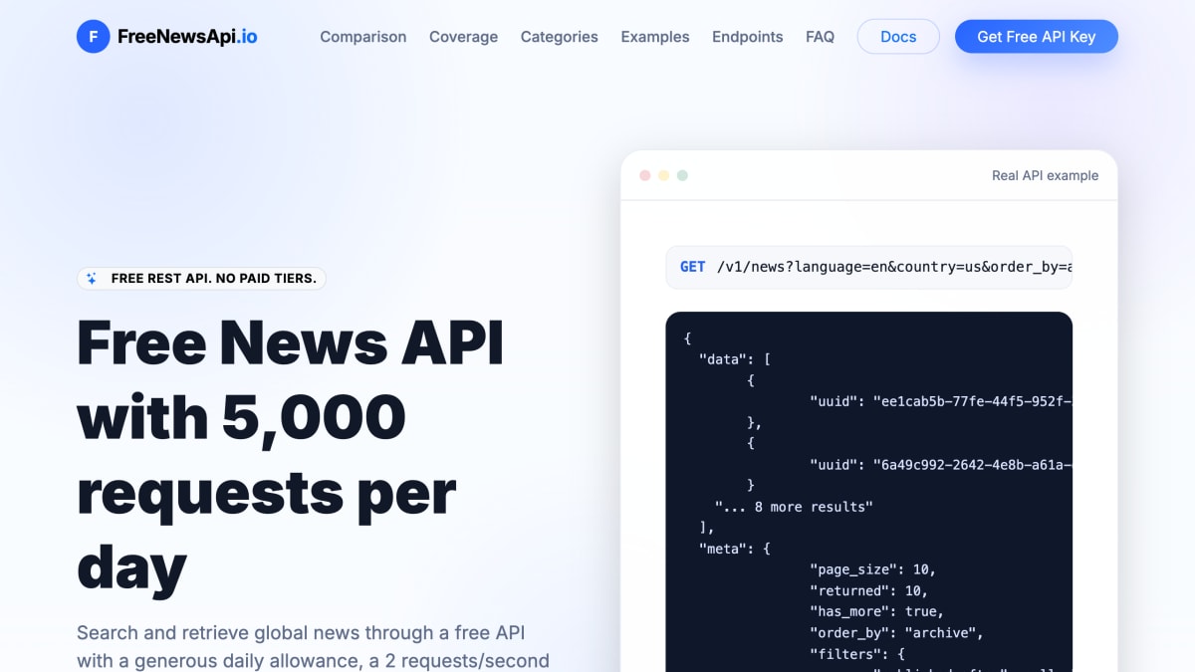Image resolution: width=1195 pixels, height=672 pixels.
Task: Open Endpoints from the top navigation
Action: [x=747, y=37]
